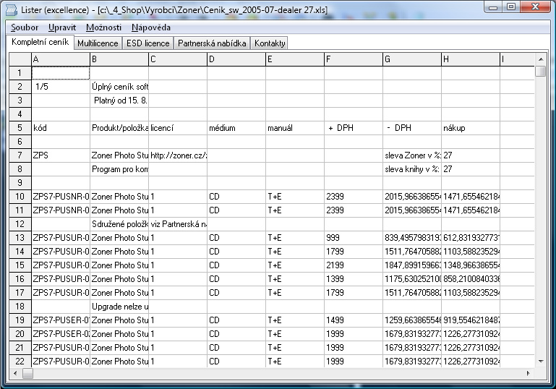Image resolution: width=556 pixels, height=389 pixels.
Task: Open the Nápověda menu
Action: click(x=151, y=27)
